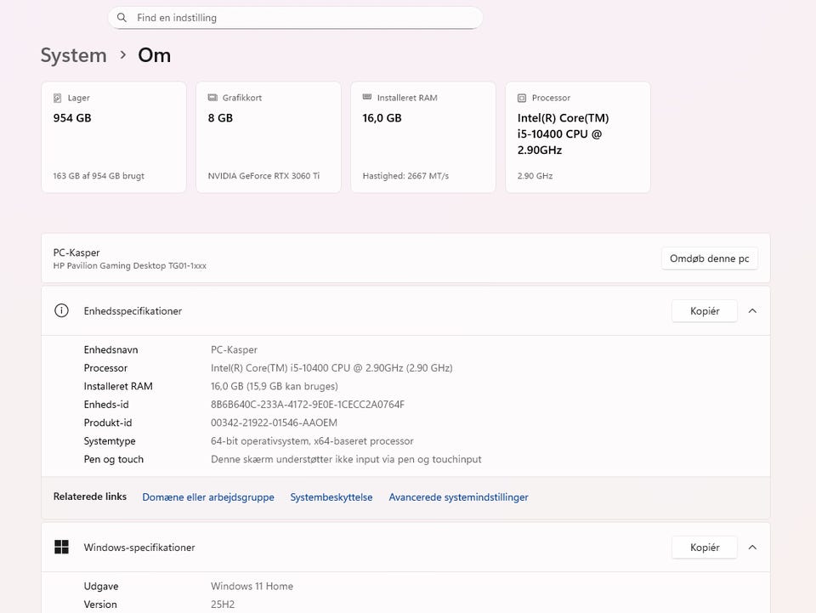Viewport: 816px width, 613px height.
Task: Open the Avancerede systemindstillinger link
Action: coord(458,497)
